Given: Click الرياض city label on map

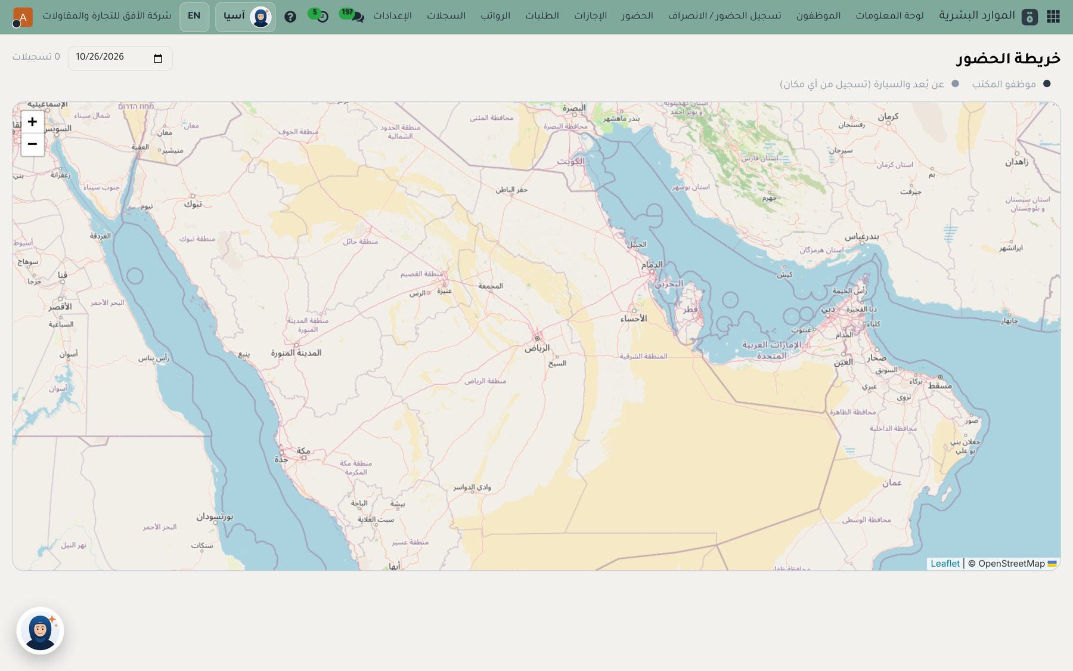Looking at the screenshot, I should click(x=537, y=348).
